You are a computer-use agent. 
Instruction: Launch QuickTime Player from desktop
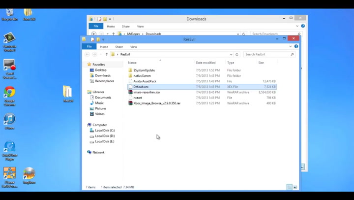pyautogui.click(x=9, y=149)
